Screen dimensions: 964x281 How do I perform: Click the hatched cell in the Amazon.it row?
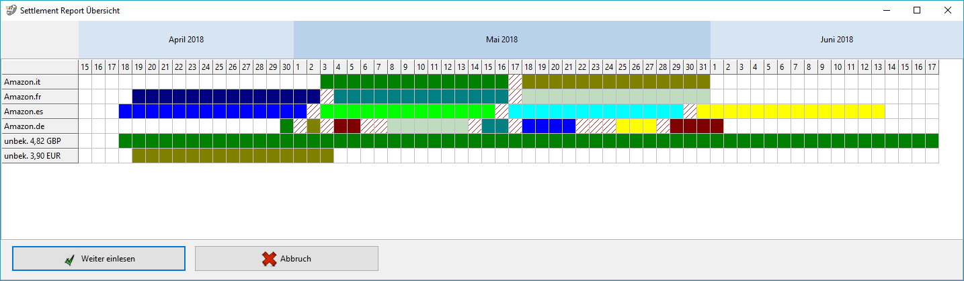(515, 81)
